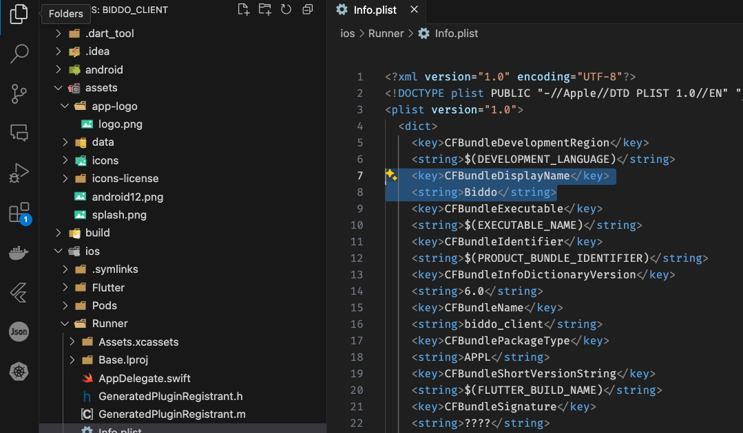Viewport: 743px width, 433px height.
Task: Click the APPL string value
Action: coord(477,357)
